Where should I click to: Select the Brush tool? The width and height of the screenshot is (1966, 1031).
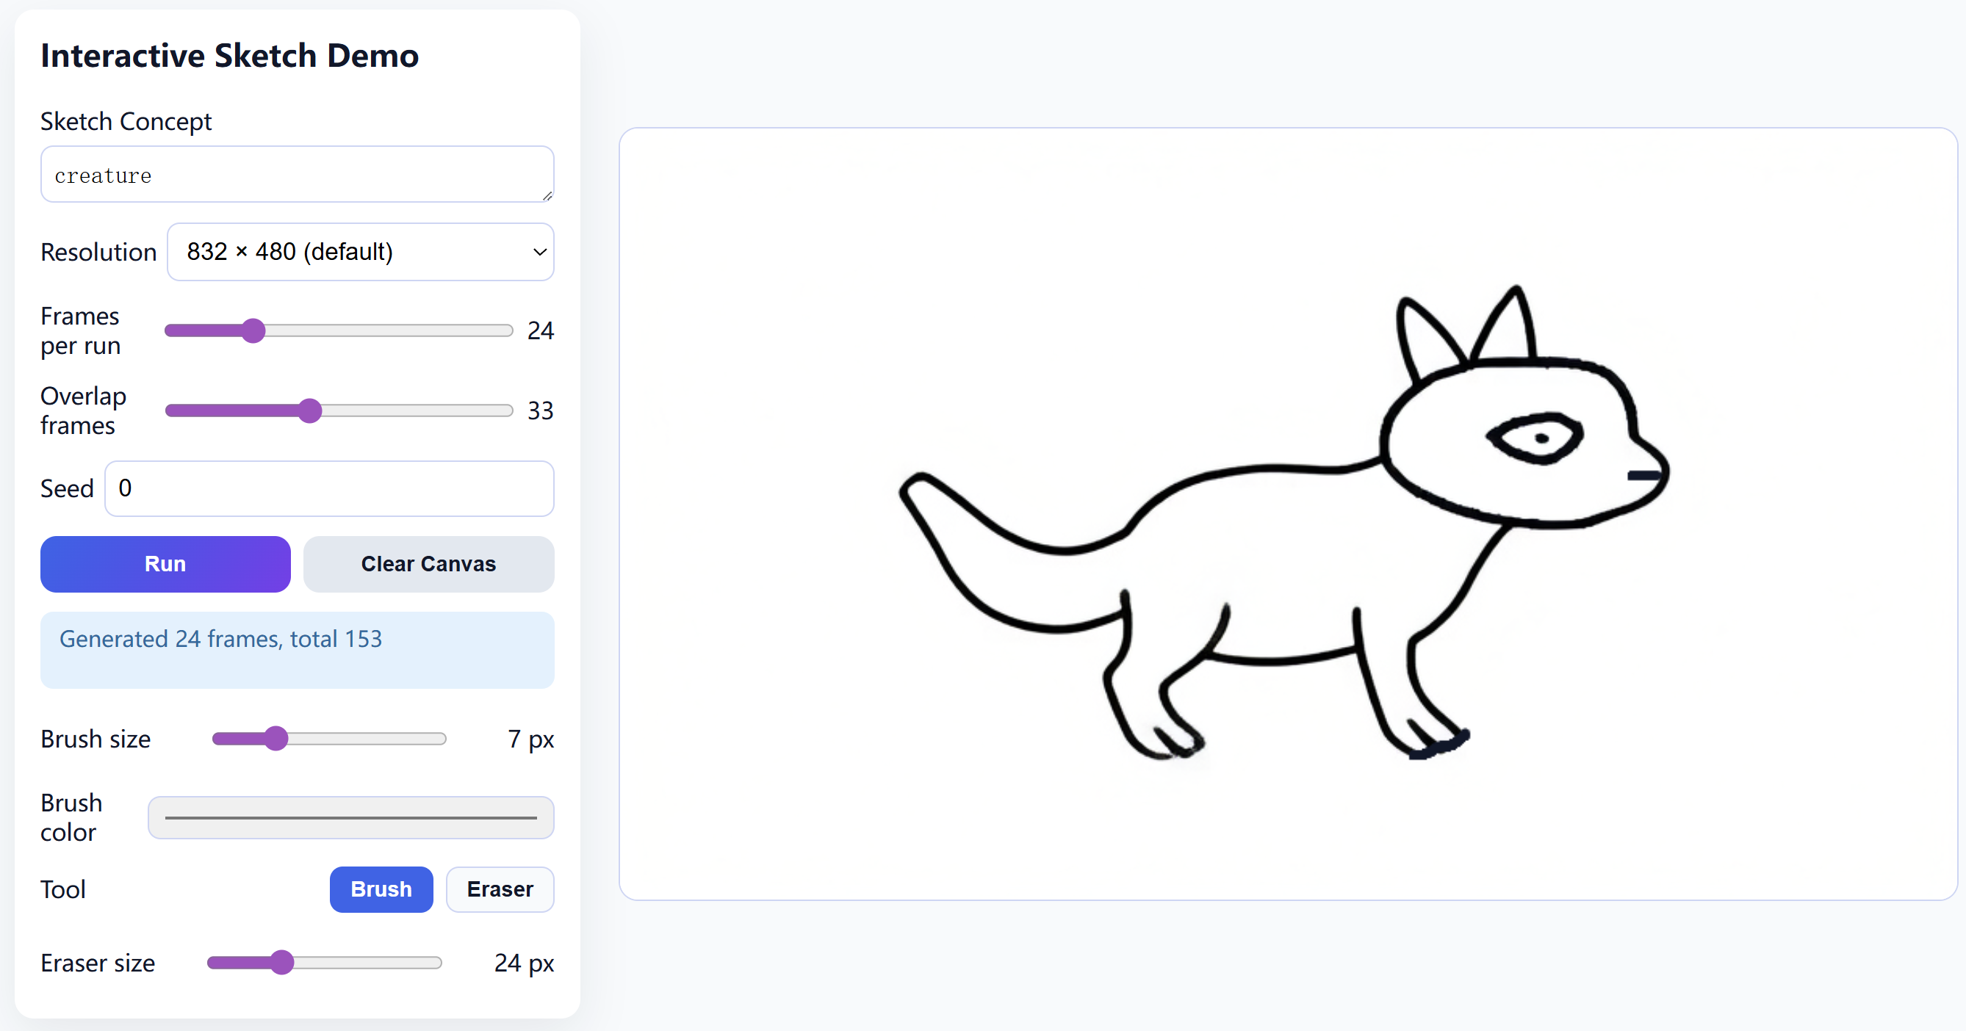(x=381, y=889)
